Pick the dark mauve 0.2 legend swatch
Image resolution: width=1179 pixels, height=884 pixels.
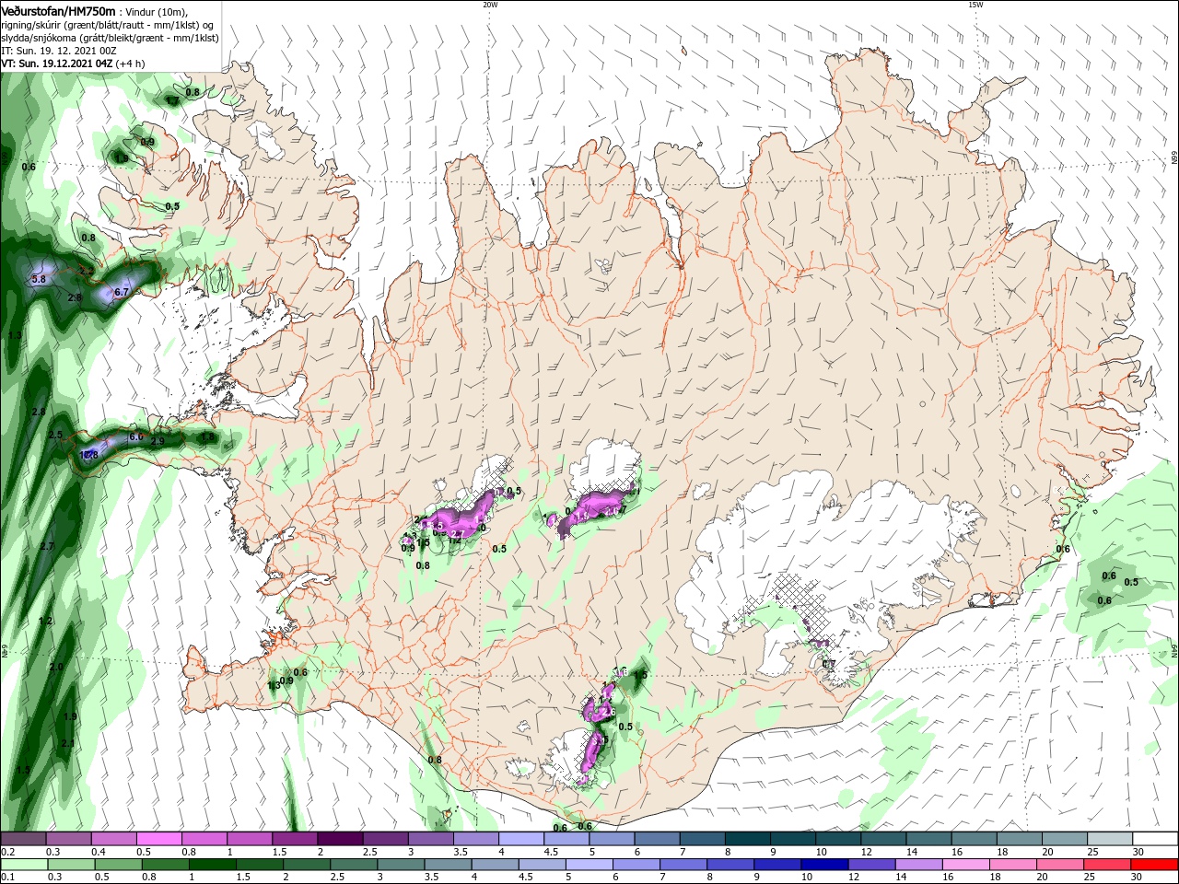(x=23, y=839)
